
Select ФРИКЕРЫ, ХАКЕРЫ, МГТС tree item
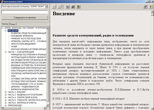29,41
